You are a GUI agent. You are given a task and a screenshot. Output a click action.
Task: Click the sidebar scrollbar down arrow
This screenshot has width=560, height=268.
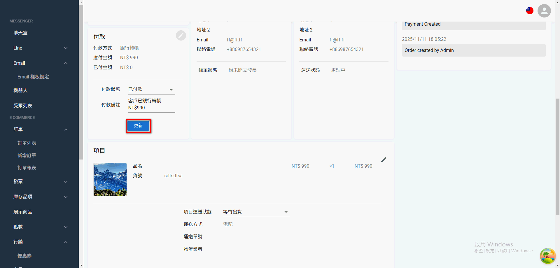pos(81,265)
